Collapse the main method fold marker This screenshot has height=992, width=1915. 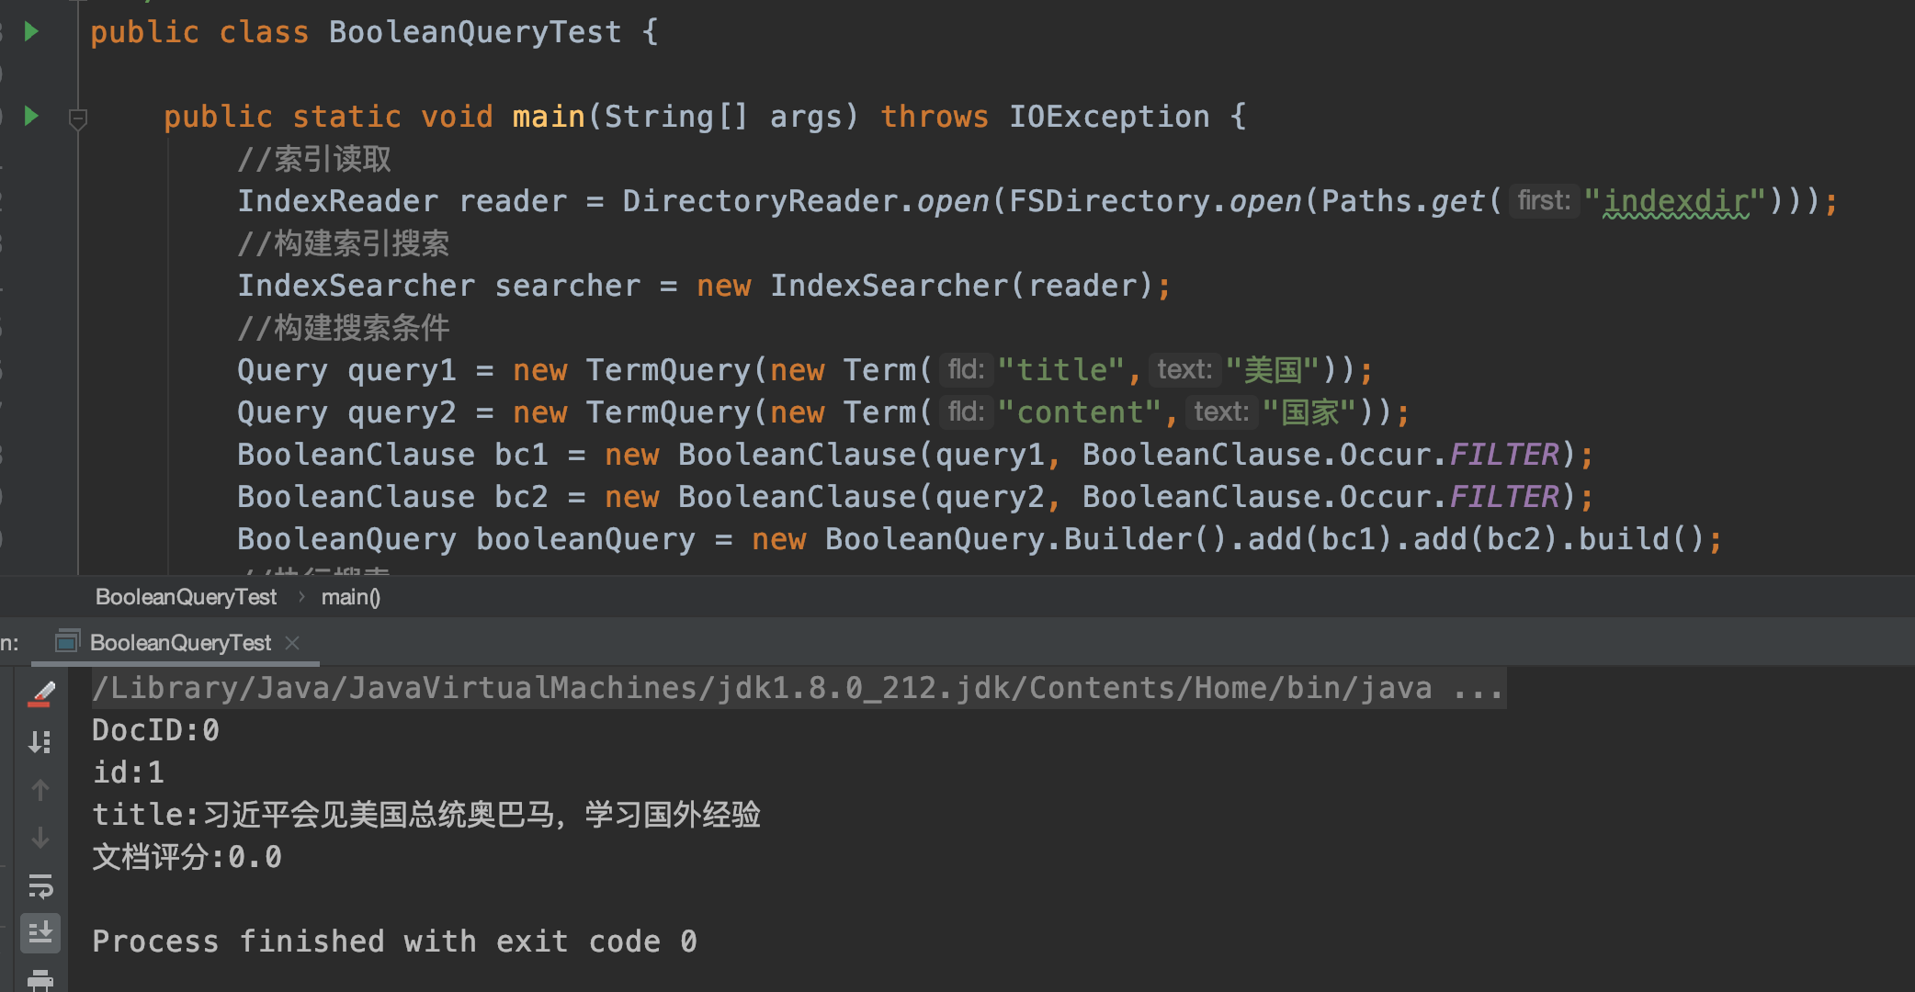pyautogui.click(x=78, y=118)
